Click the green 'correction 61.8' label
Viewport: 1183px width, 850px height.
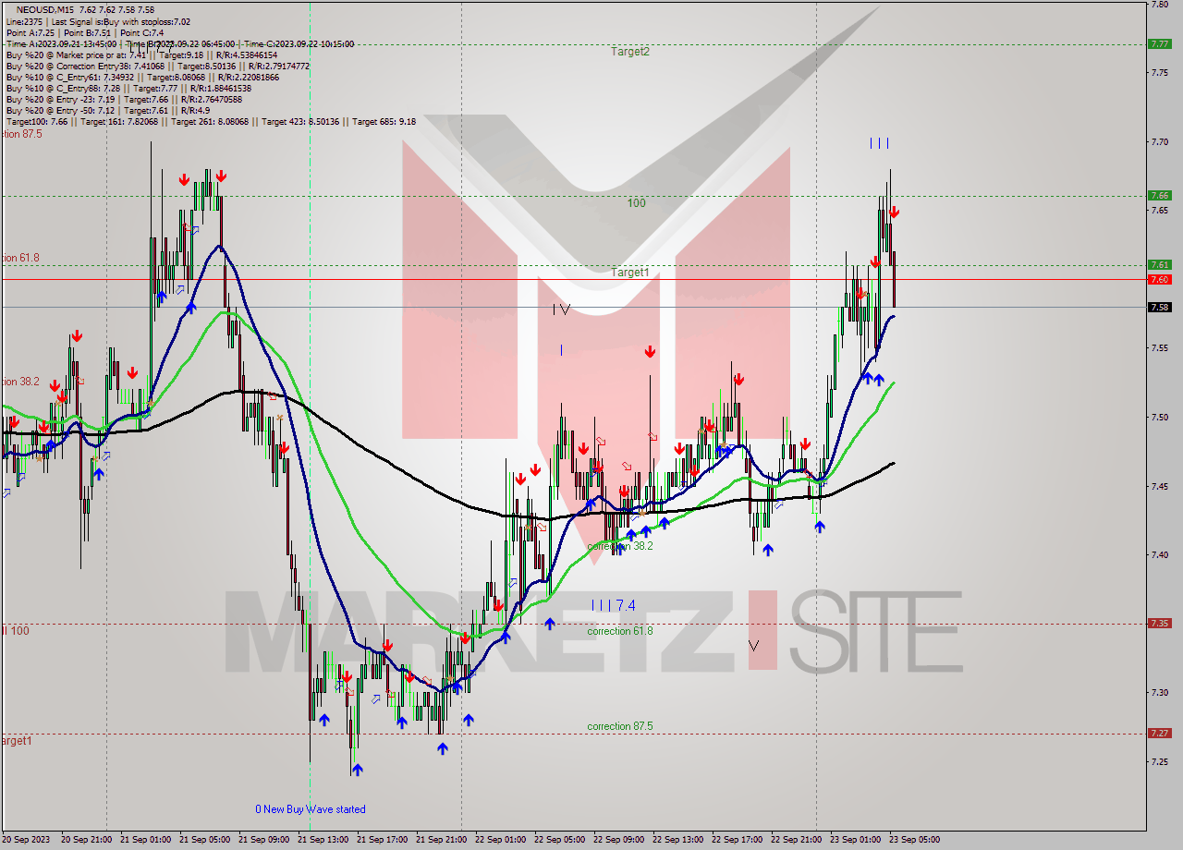(620, 631)
